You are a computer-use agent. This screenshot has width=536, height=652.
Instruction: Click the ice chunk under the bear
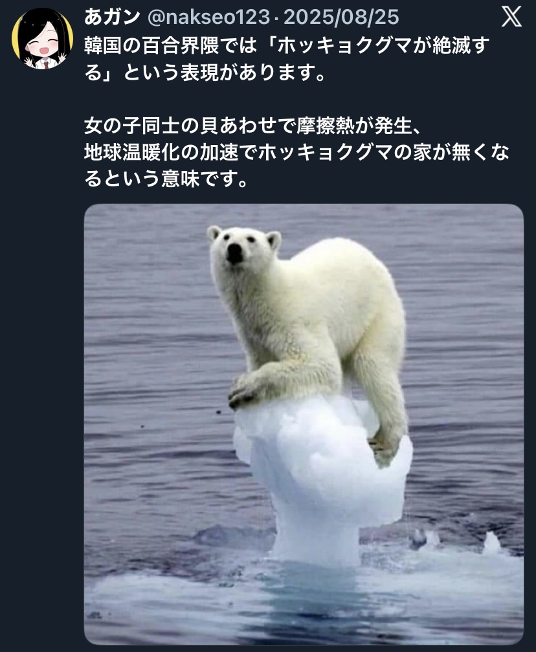[x=320, y=478]
